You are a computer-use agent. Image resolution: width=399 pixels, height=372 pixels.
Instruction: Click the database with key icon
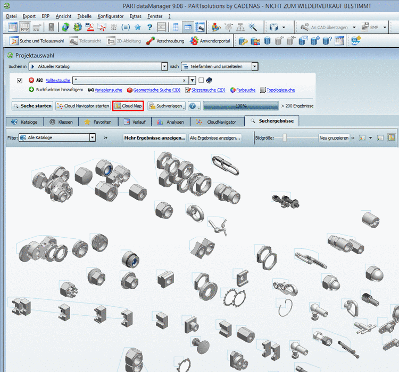coord(243,41)
